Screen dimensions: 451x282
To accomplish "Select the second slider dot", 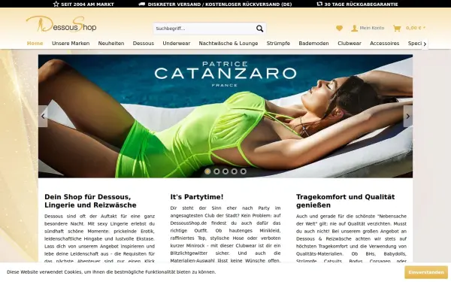I will click(x=216, y=171).
